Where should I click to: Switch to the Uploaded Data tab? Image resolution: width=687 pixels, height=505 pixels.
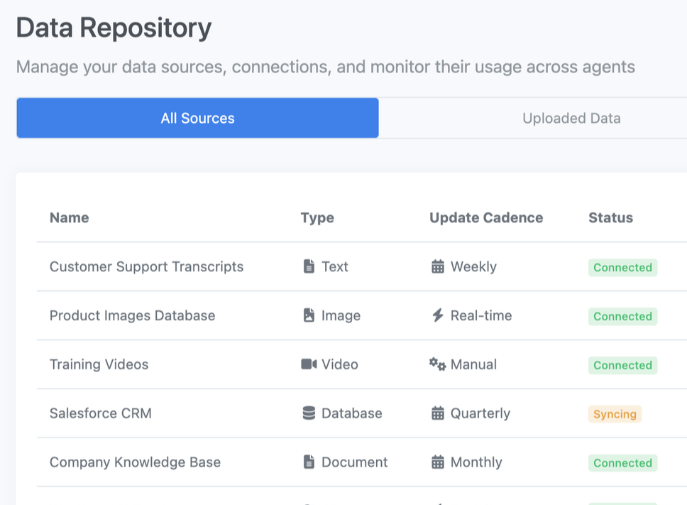click(571, 118)
